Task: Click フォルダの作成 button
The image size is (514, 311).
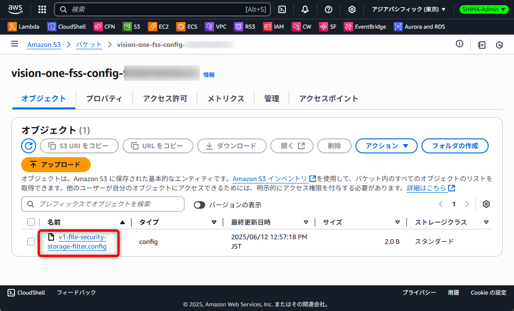Action: (x=455, y=146)
